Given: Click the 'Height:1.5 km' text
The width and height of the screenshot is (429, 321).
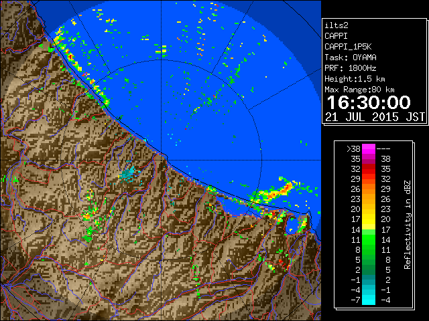Looking at the screenshot, I should click(355, 79).
